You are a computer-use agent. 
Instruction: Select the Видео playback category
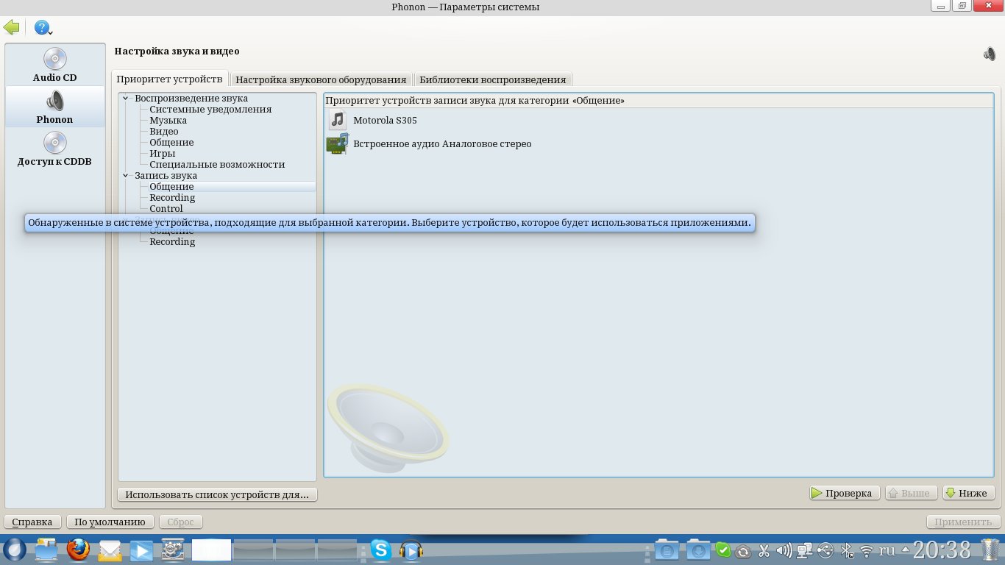click(164, 131)
